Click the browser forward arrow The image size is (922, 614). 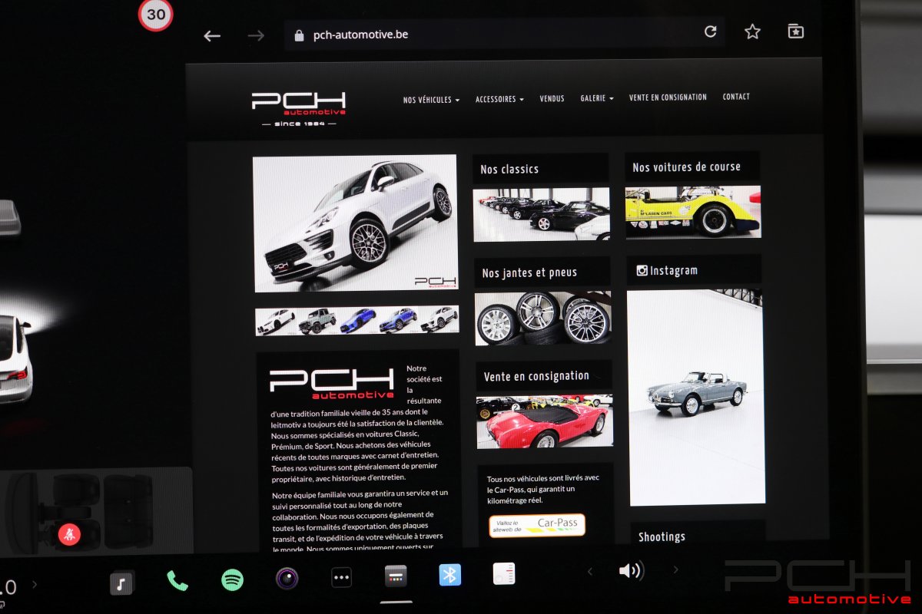coord(256,36)
